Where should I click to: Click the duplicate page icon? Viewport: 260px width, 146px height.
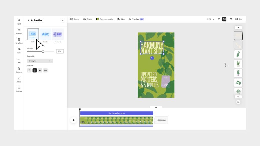pos(219,19)
